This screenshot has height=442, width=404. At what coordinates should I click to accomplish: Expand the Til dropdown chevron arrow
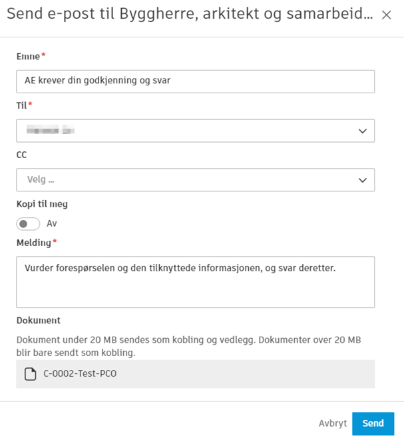tap(362, 131)
